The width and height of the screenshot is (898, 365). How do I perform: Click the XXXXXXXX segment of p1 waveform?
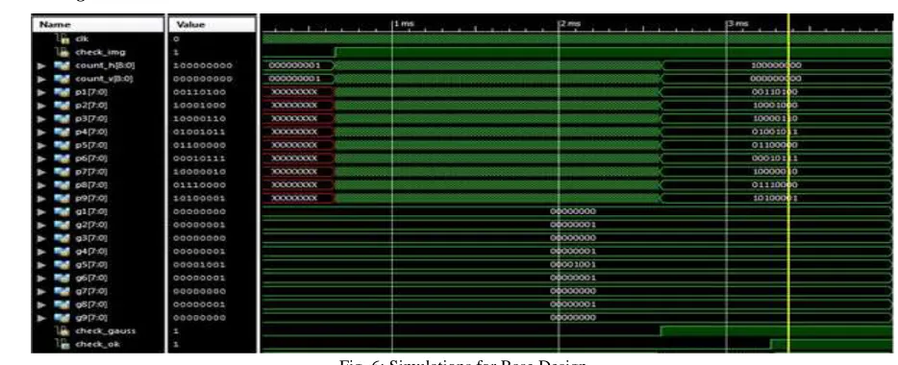click(298, 92)
